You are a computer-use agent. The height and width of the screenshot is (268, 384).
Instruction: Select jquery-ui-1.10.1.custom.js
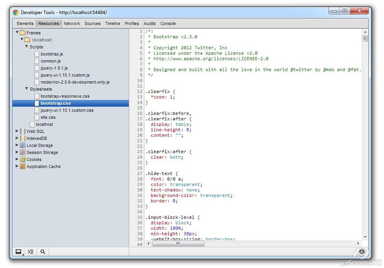pyautogui.click(x=65, y=75)
